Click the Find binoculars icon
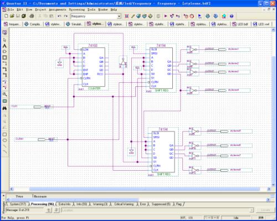The height and width of the screenshot is (221, 277). point(4,108)
